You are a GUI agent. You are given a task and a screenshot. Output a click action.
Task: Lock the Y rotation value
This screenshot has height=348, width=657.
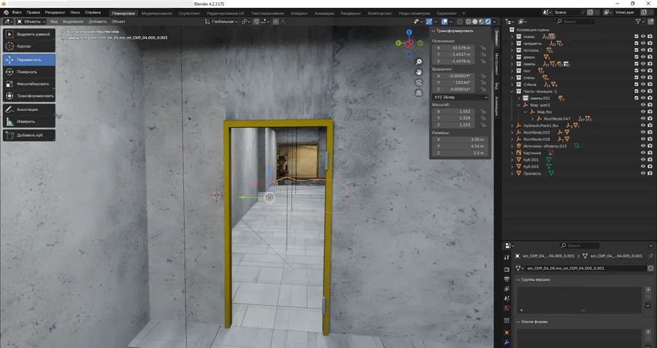click(483, 82)
